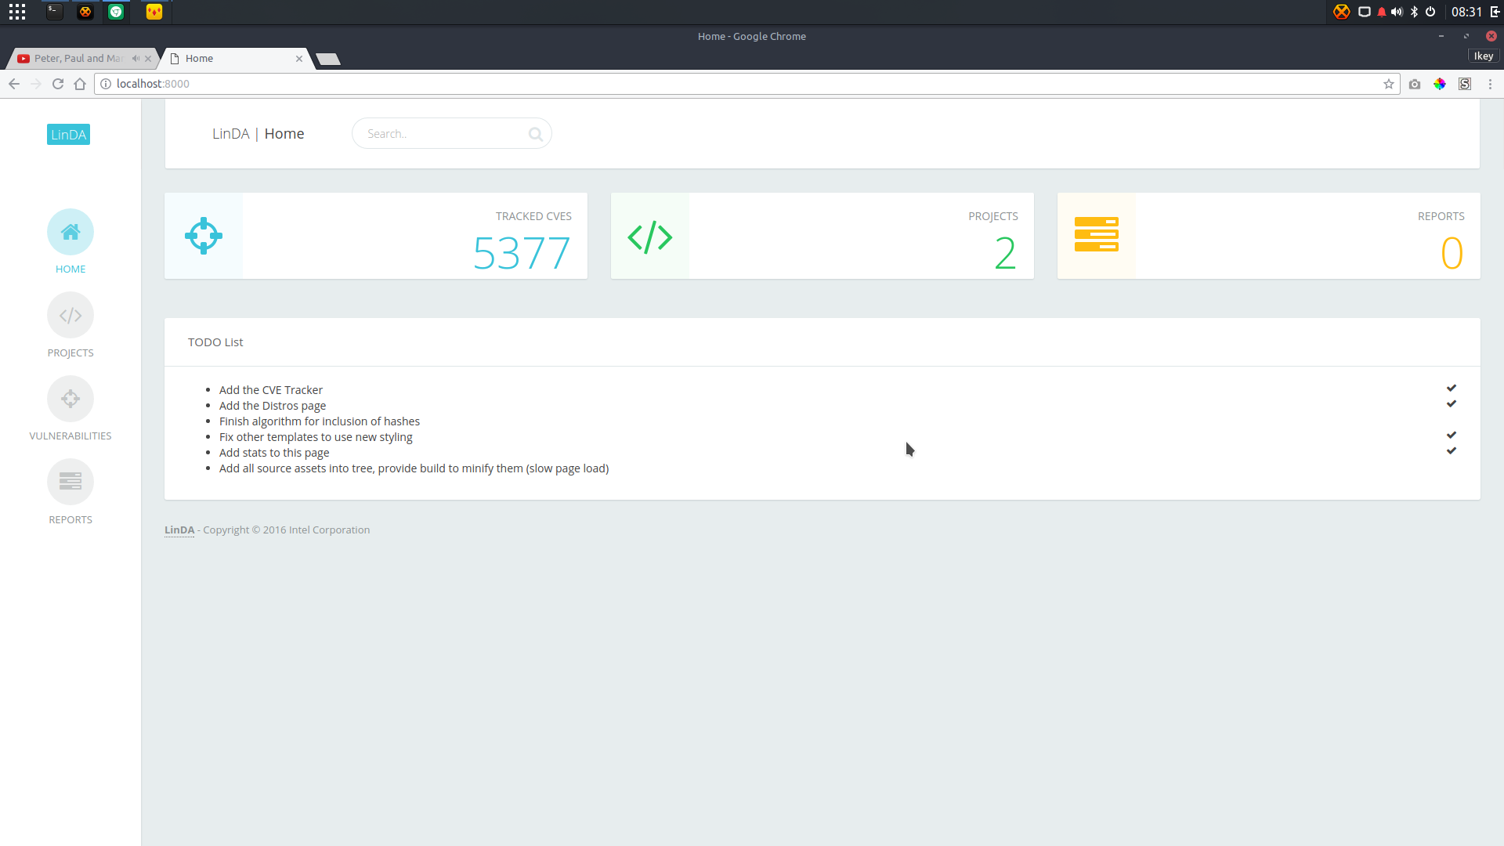Click the yellow app icon in panel

click(154, 12)
